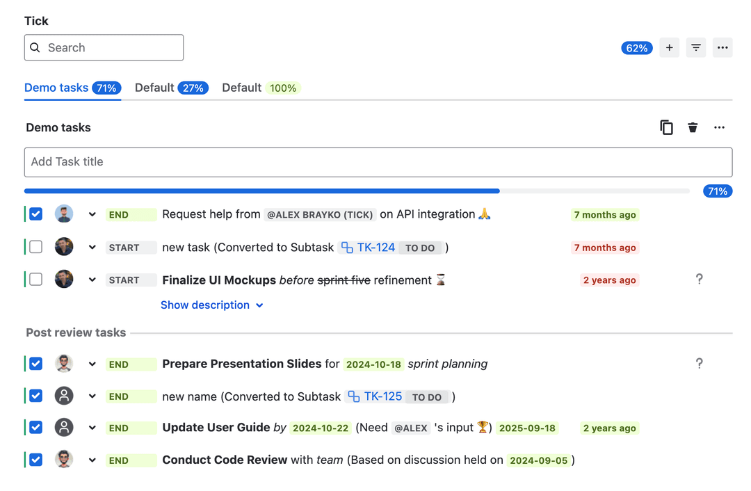
Task: Switch to the Default 27% tab
Action: pos(171,88)
